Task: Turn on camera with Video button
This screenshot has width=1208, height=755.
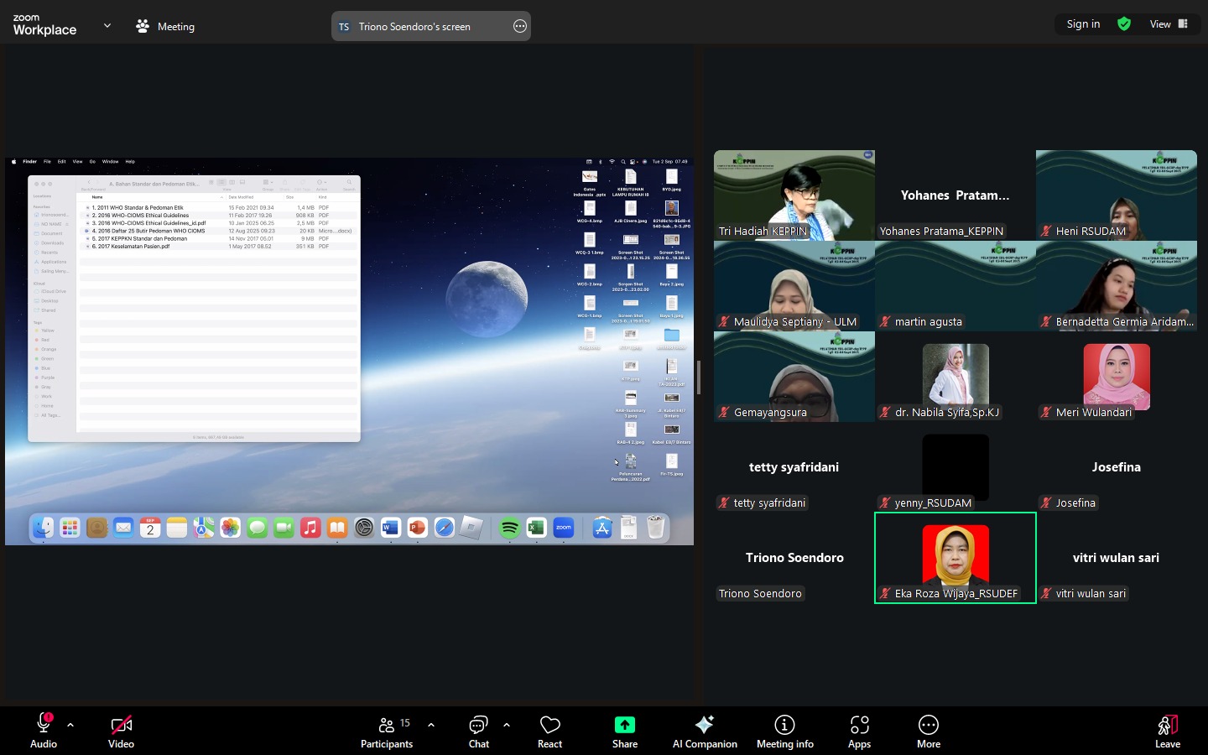Action: 121,731
